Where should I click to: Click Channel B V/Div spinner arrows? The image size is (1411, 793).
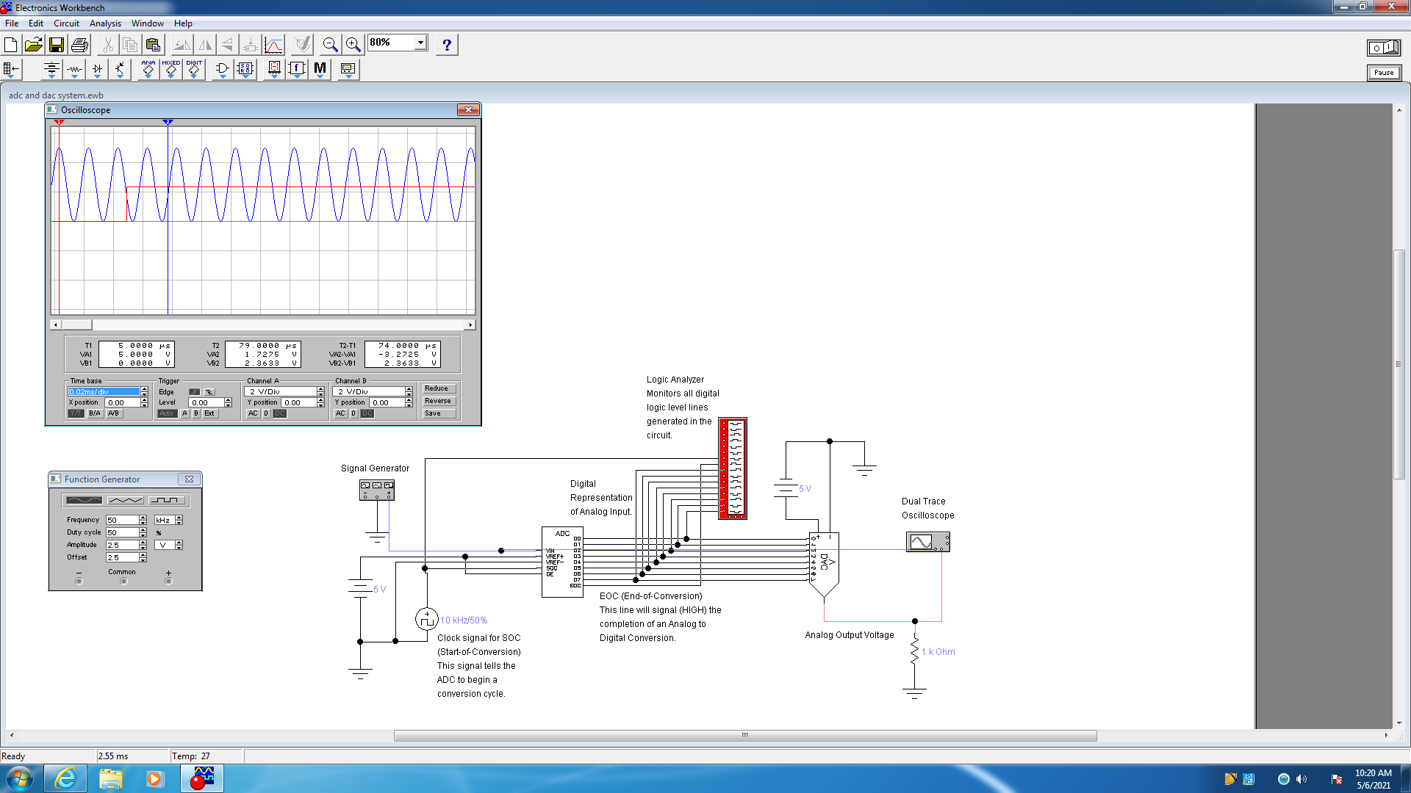coord(409,392)
